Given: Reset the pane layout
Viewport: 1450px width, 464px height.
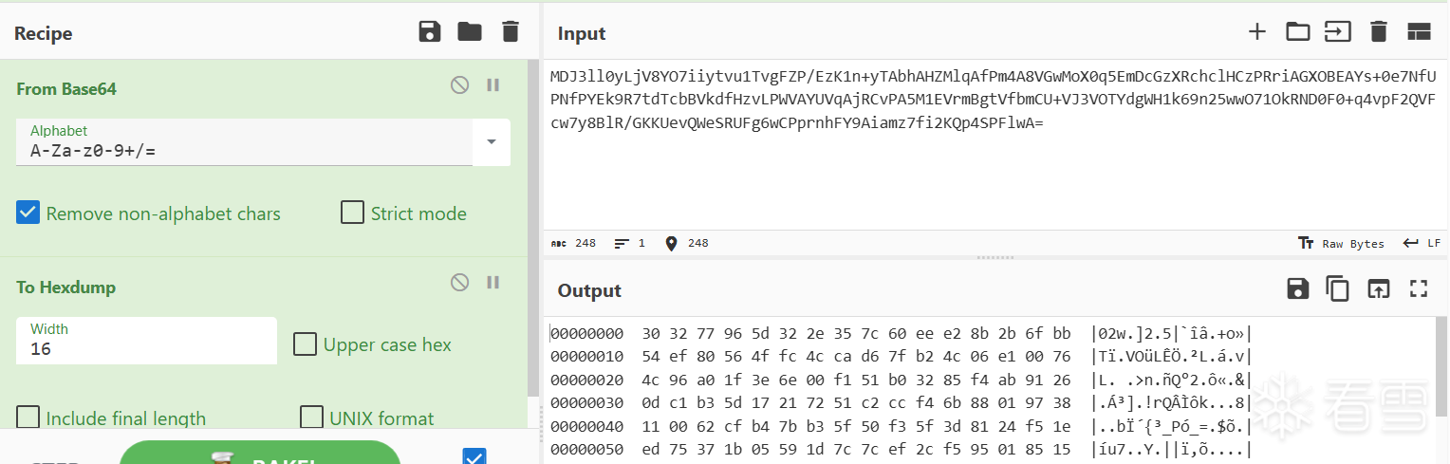Looking at the screenshot, I should [x=1419, y=32].
